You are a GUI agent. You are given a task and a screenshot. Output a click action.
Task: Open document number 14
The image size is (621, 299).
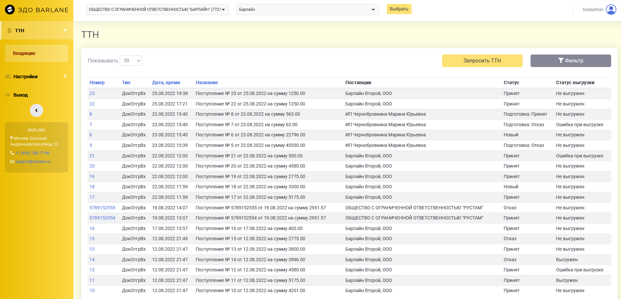[92, 260]
